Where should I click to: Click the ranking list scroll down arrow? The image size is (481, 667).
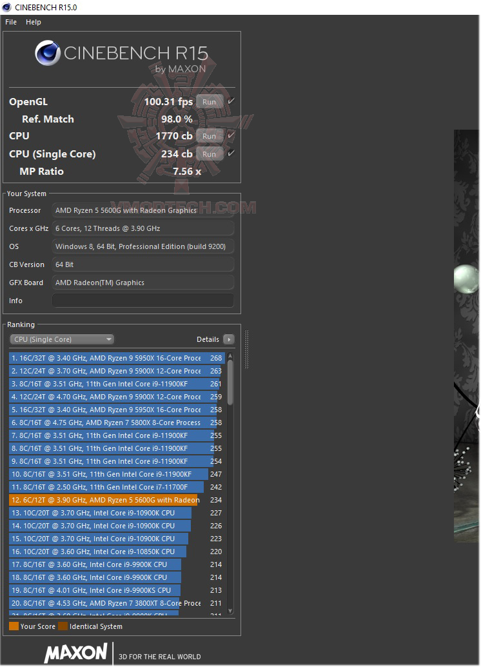[x=230, y=611]
